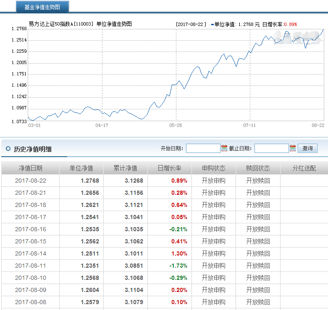The image size is (328, 310).
Task: Click the 05-26 x-axis date label
Action: pyautogui.click(x=176, y=125)
